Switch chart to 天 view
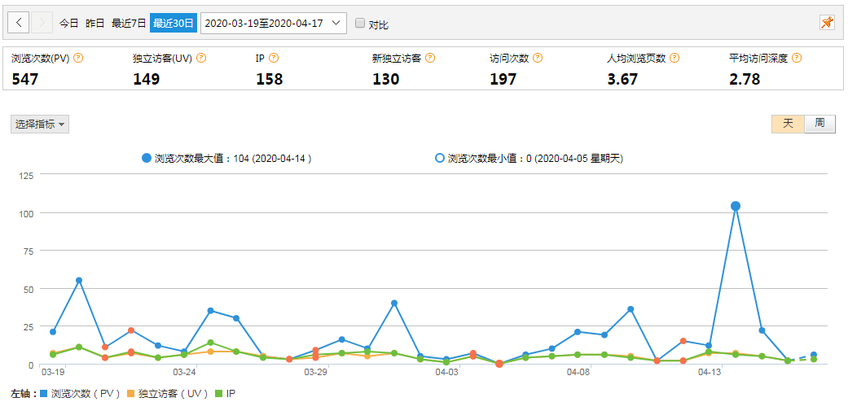 (788, 124)
